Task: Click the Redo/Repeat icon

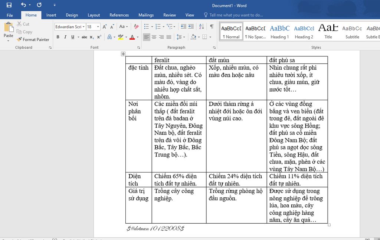Action: [39, 5]
